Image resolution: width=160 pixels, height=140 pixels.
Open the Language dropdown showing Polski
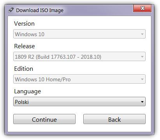click(79, 101)
